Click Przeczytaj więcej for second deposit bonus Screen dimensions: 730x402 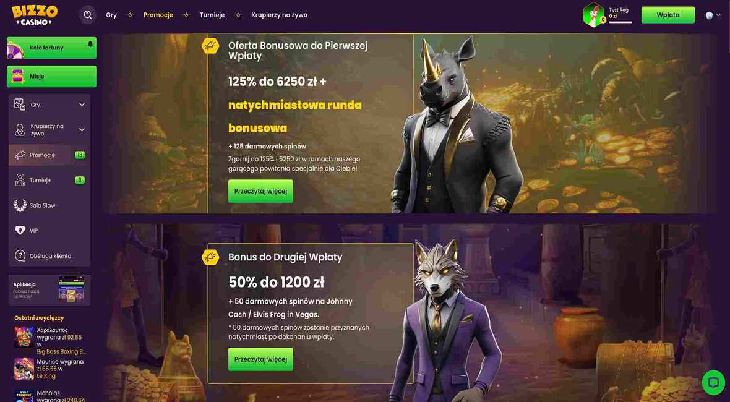260,359
